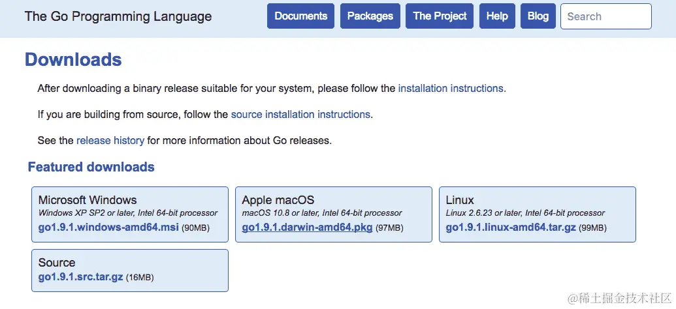This screenshot has height=309, width=676.
Task: Open the Help nav button
Action: click(497, 16)
